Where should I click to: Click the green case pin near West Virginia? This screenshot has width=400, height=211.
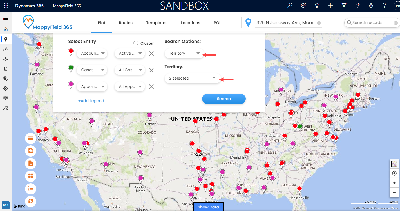coord(300,127)
